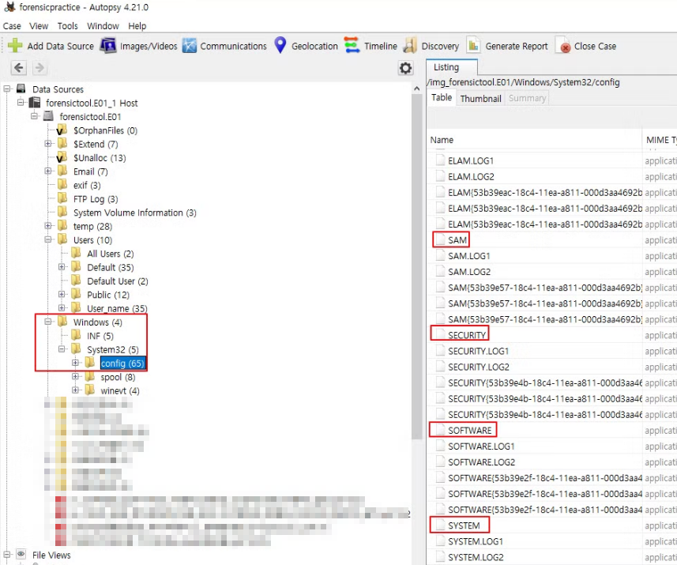The image size is (677, 565).
Task: Select the User_name (35) folder
Action: click(x=117, y=308)
